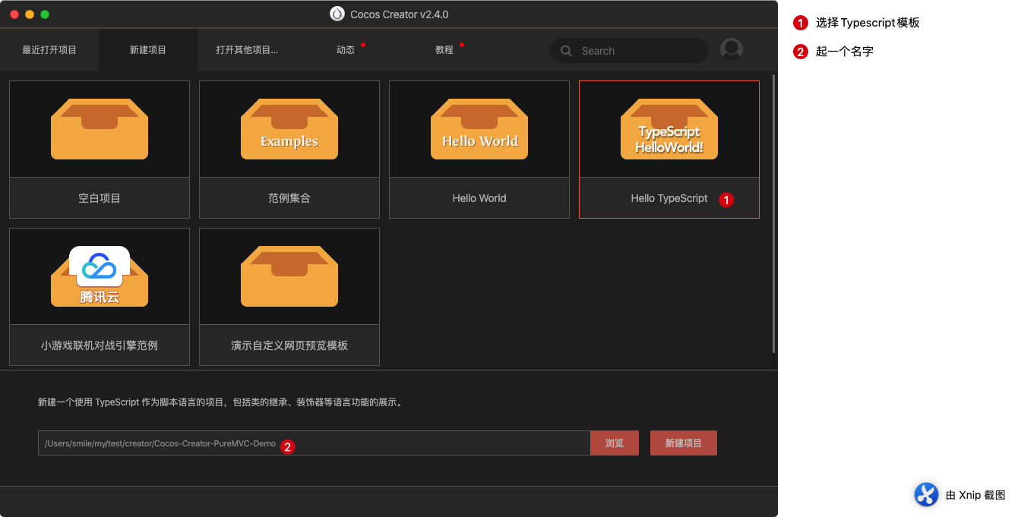Viewport: 1021px width, 517px height.
Task: Select the 空白项目 box thumbnail
Action: (x=100, y=129)
